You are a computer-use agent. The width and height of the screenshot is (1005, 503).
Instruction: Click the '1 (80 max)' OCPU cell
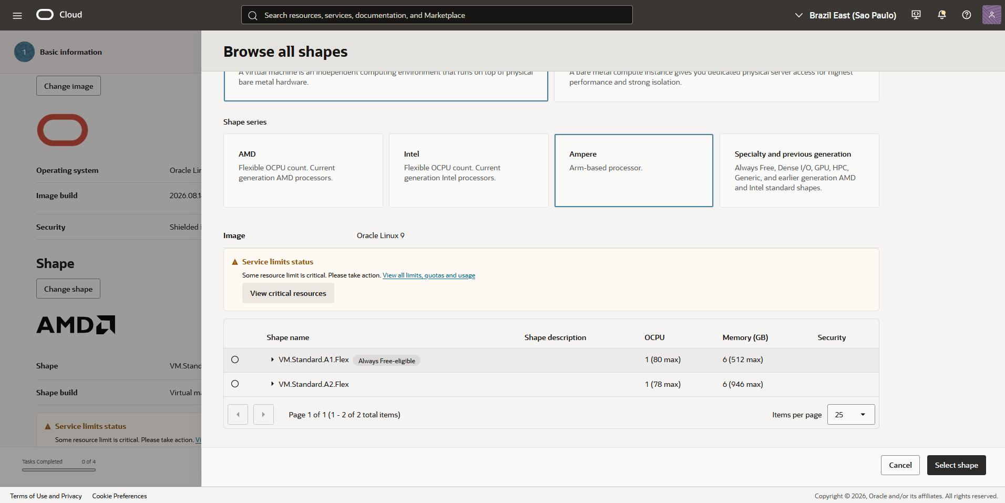coord(662,360)
